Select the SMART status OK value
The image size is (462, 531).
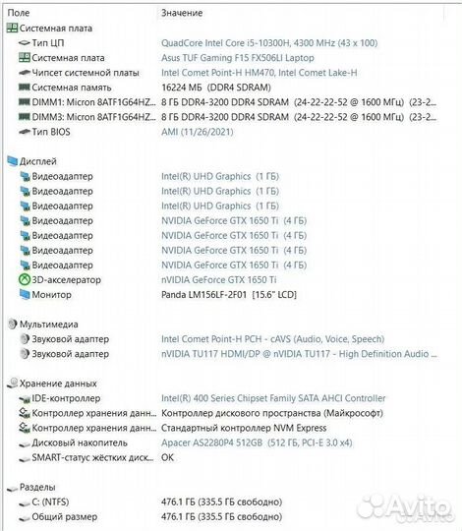click(167, 457)
